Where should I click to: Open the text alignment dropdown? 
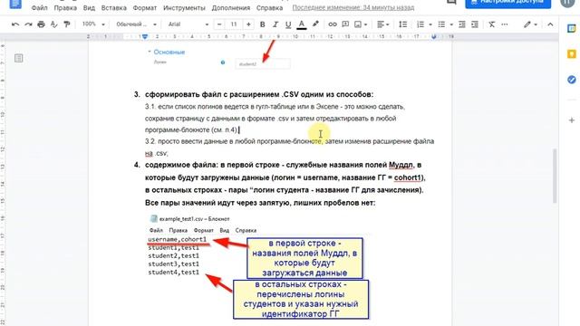click(382, 24)
